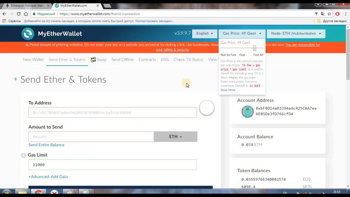Screen dimensions: 350x197
Task: Select the Send Ether & Tokens tab
Action: click(67, 60)
